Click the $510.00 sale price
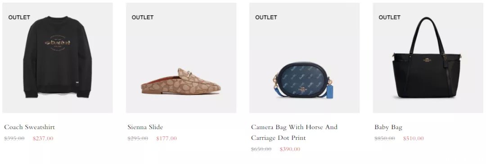 (414, 138)
